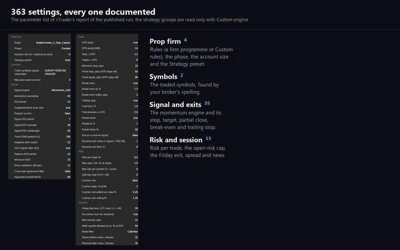Open the Rules BrightFunded_2_Step_Classic dropdown
400x250 pixels.
point(53,43)
